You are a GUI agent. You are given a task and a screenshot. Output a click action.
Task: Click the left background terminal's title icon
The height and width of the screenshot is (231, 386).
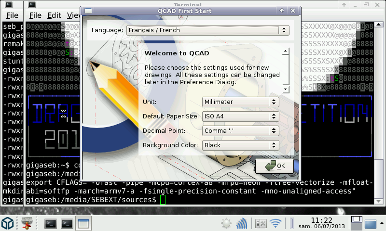pos(9,5)
